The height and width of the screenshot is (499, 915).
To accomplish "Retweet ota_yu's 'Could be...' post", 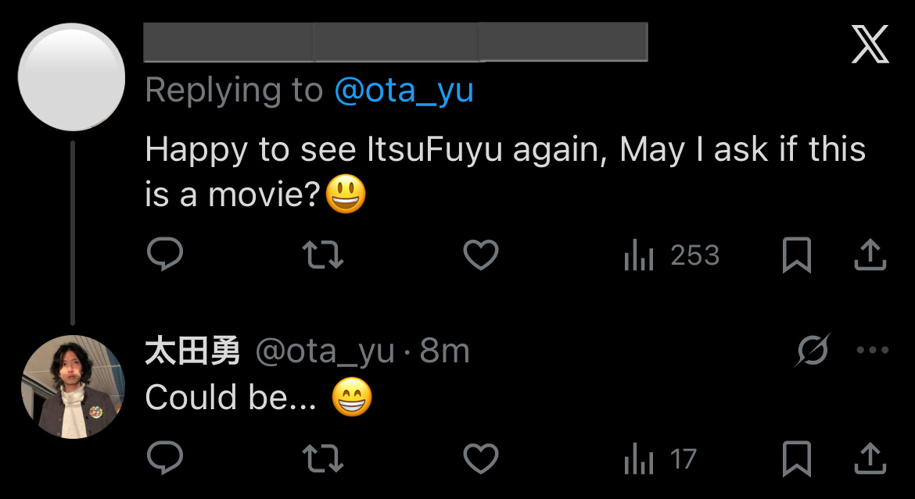I will (x=322, y=459).
